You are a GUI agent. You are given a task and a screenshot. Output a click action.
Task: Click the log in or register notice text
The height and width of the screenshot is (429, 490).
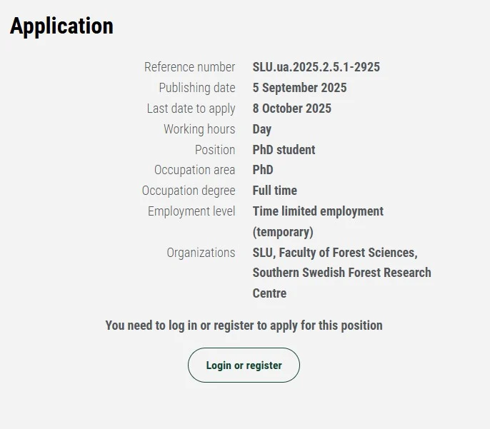(244, 325)
